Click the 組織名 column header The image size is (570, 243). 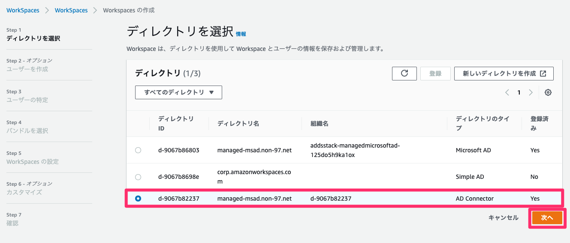coord(320,123)
